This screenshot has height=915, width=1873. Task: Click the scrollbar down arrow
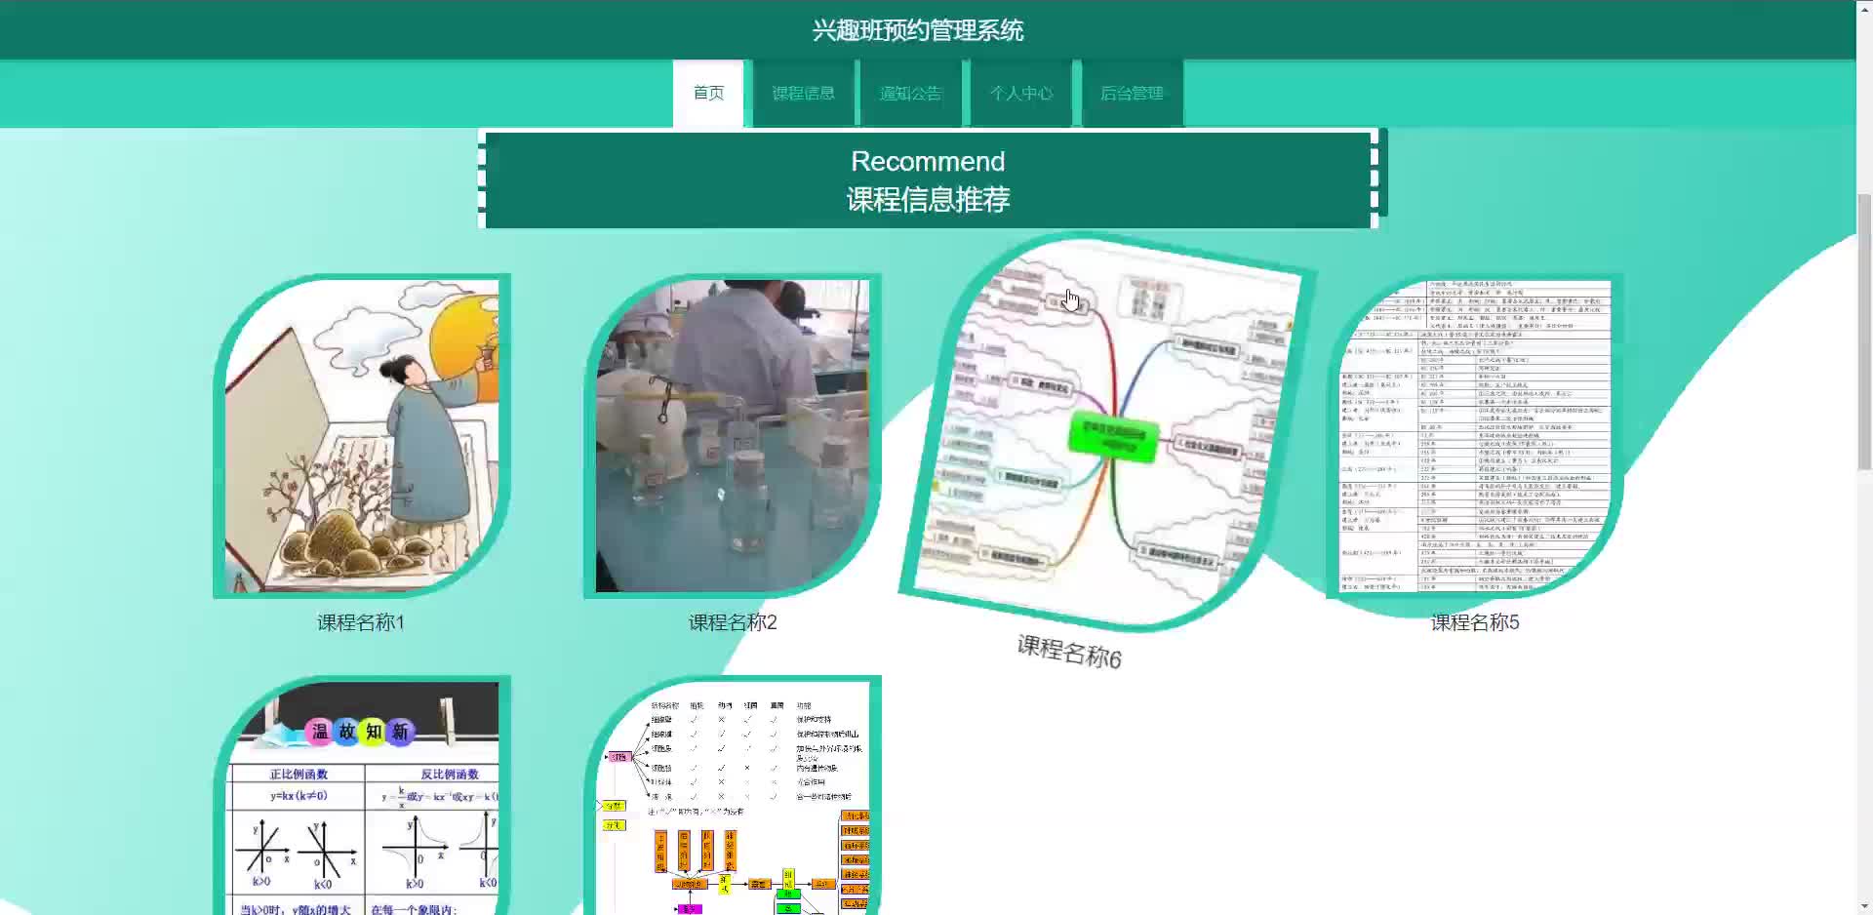(1864, 907)
